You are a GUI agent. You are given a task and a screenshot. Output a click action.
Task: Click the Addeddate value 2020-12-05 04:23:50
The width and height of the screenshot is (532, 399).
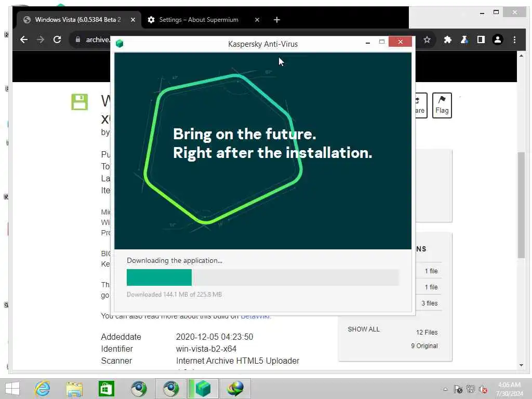[215, 337]
